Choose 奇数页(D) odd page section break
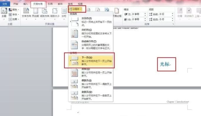 click(91, 95)
